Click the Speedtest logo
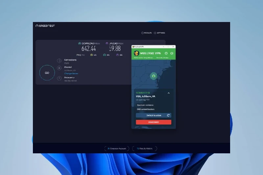The height and width of the screenshot is (175, 263). point(45,26)
